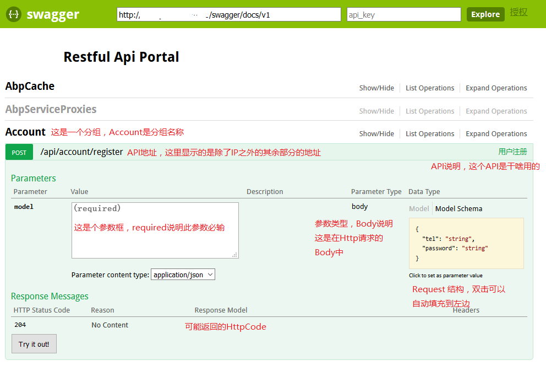Click the Response Model column header
546x371 pixels.
(221, 310)
